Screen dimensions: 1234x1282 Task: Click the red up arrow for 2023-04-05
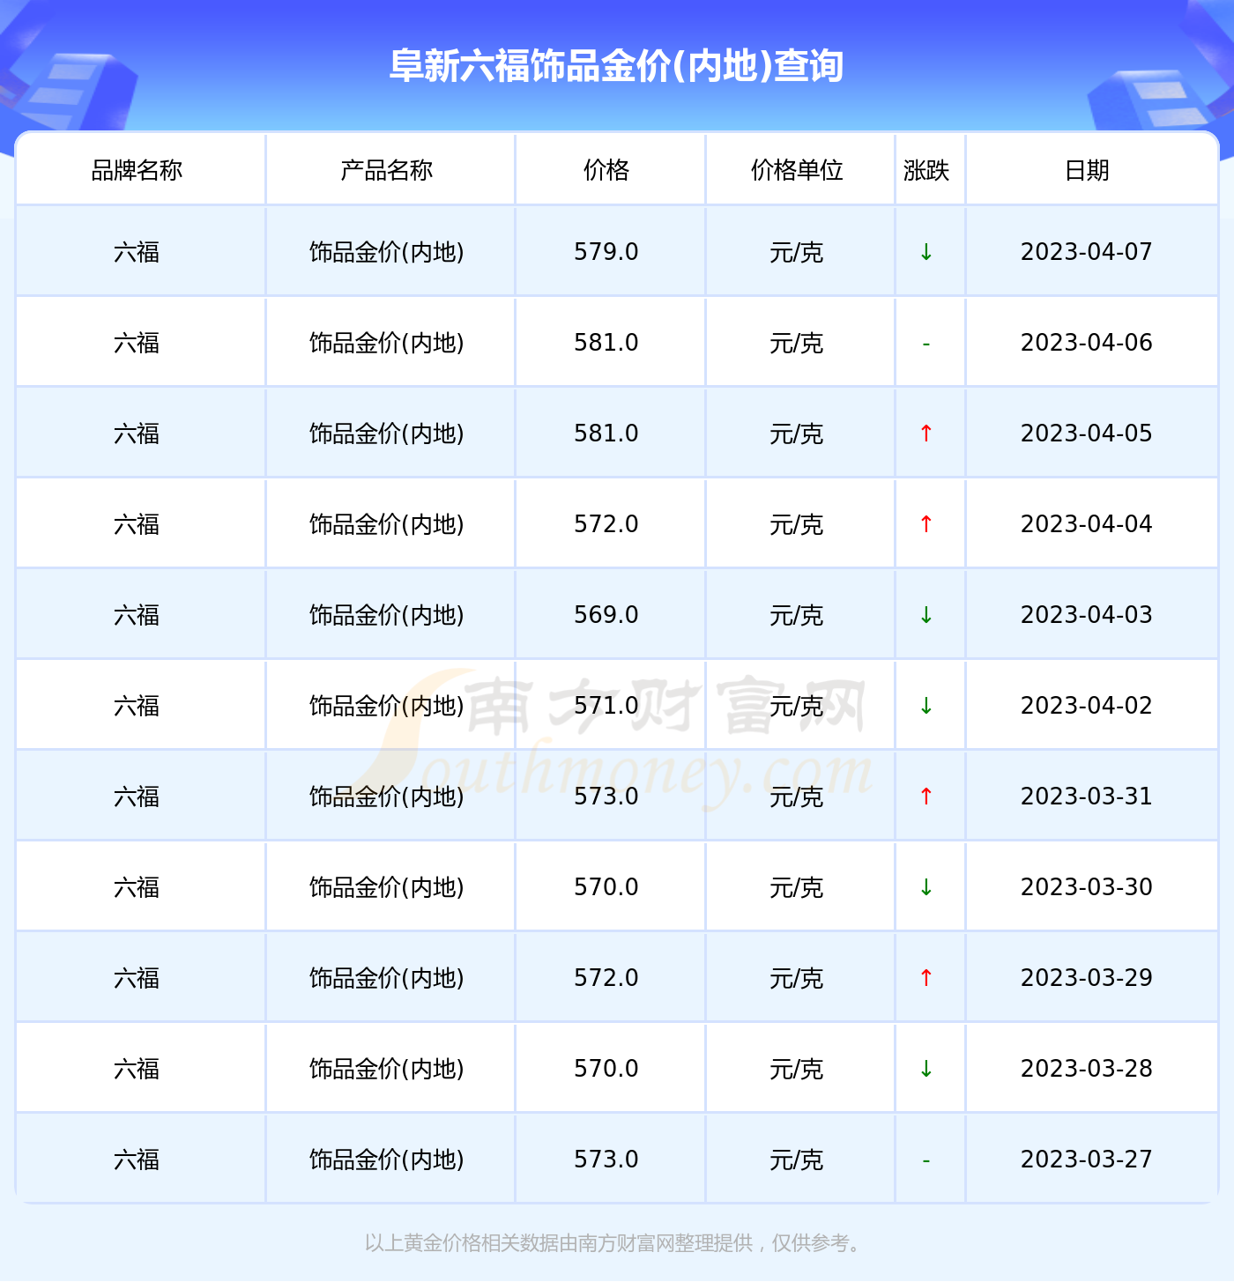[926, 434]
